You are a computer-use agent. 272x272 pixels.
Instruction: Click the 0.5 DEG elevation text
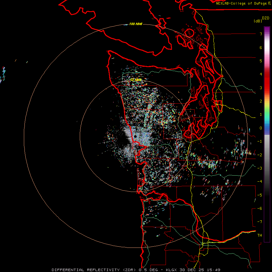pyautogui.click(x=148, y=270)
